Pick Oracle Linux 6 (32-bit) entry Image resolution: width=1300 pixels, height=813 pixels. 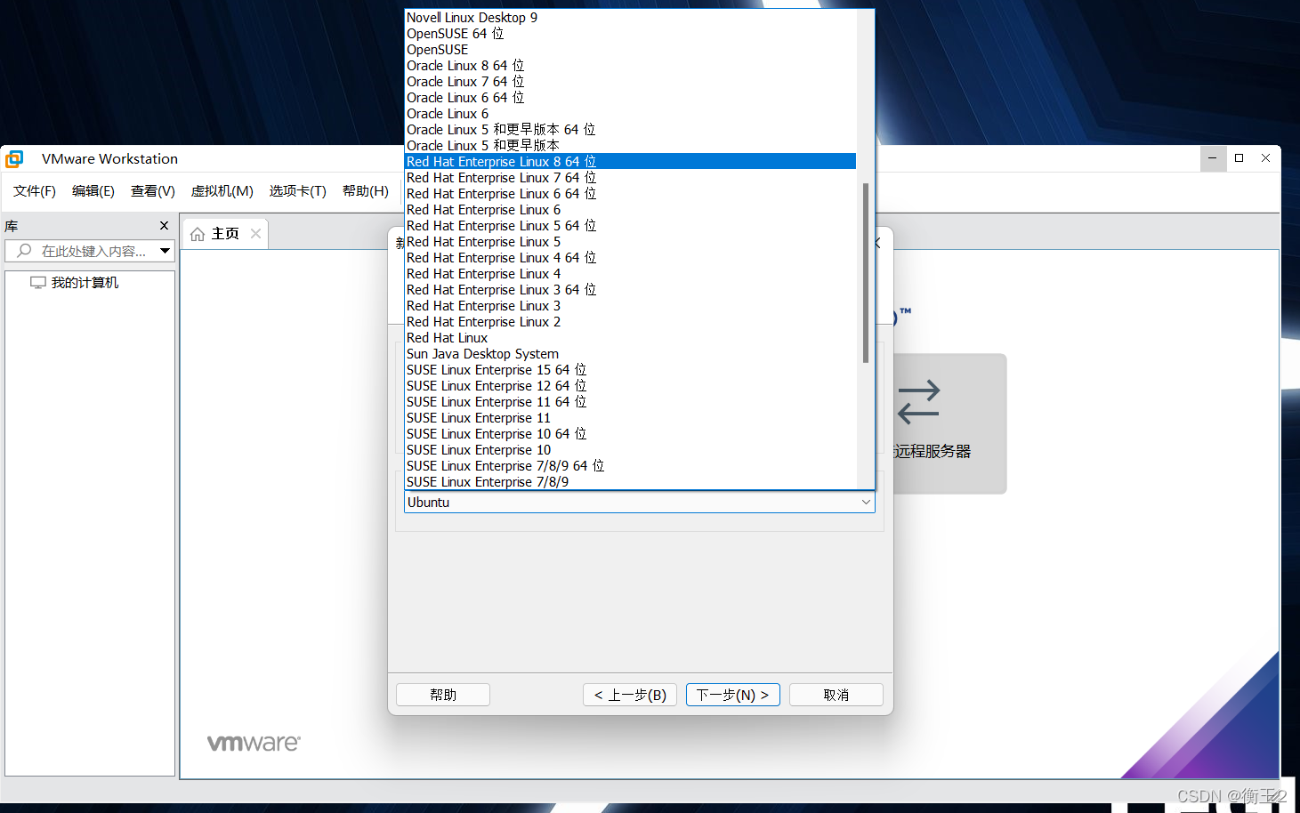[x=630, y=114]
